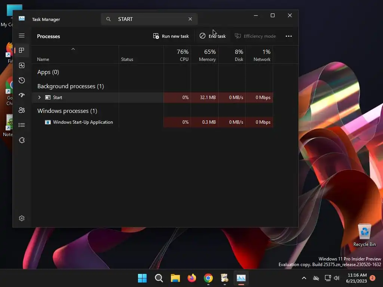Screen dimensions: 383x287
Task: Click Run new task button
Action: (x=171, y=36)
